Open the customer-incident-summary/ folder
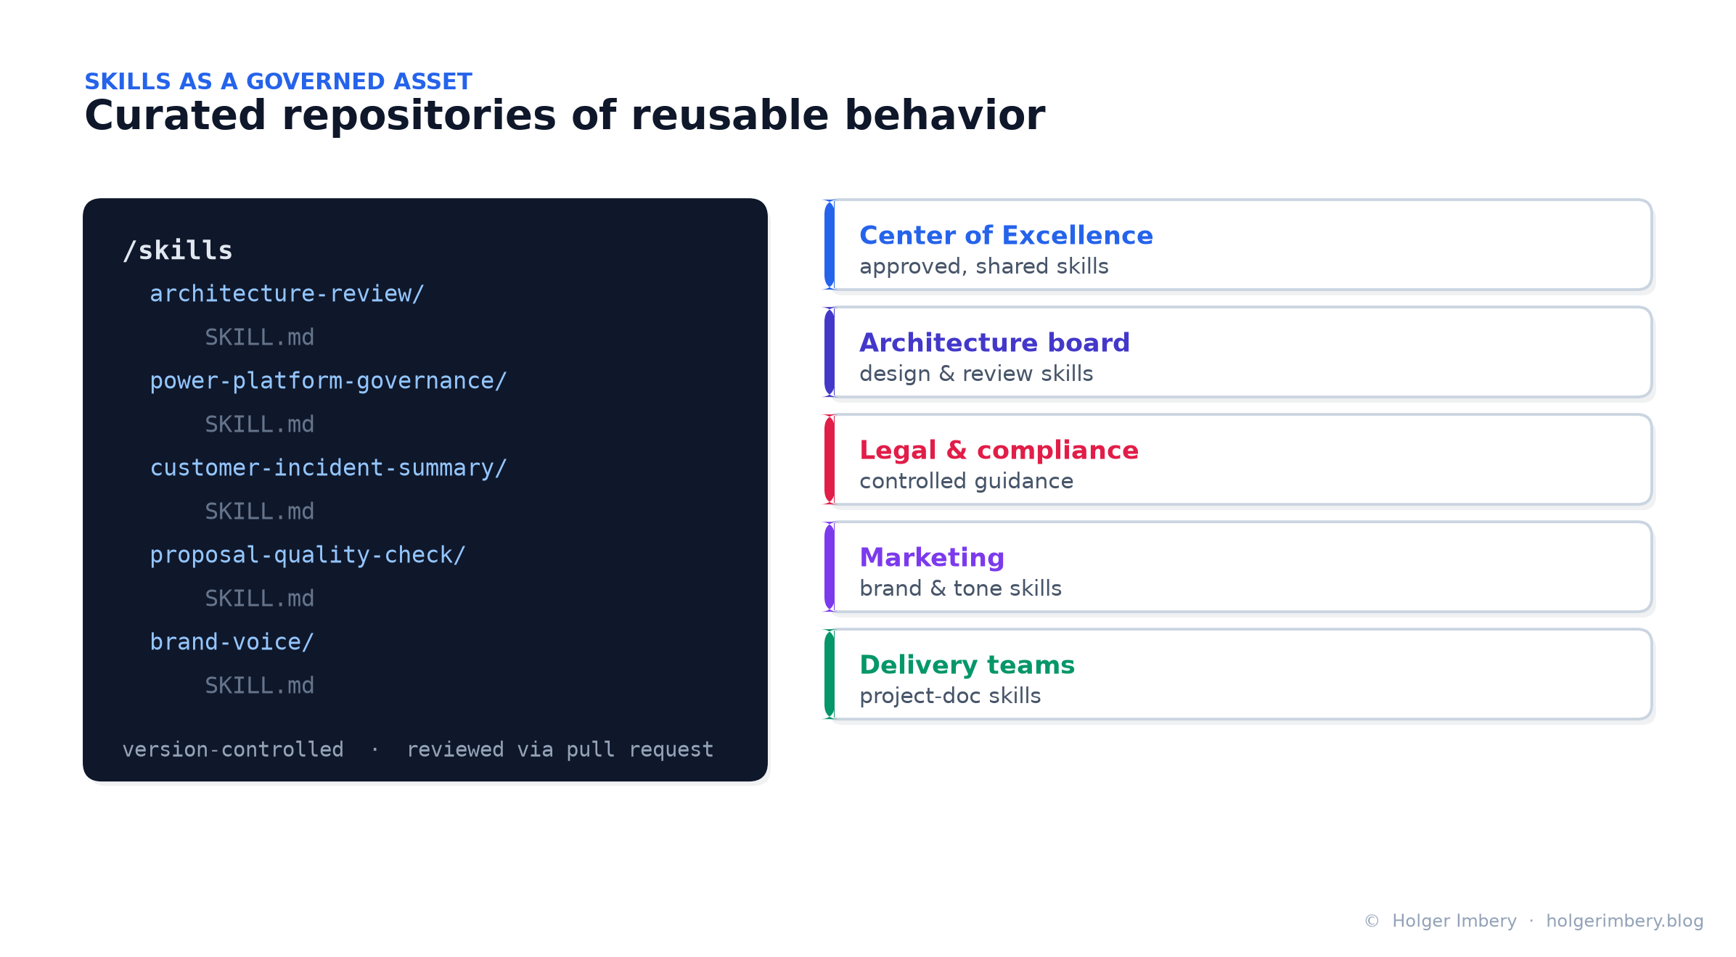Image resolution: width=1736 pixels, height=957 pixels. coord(328,468)
